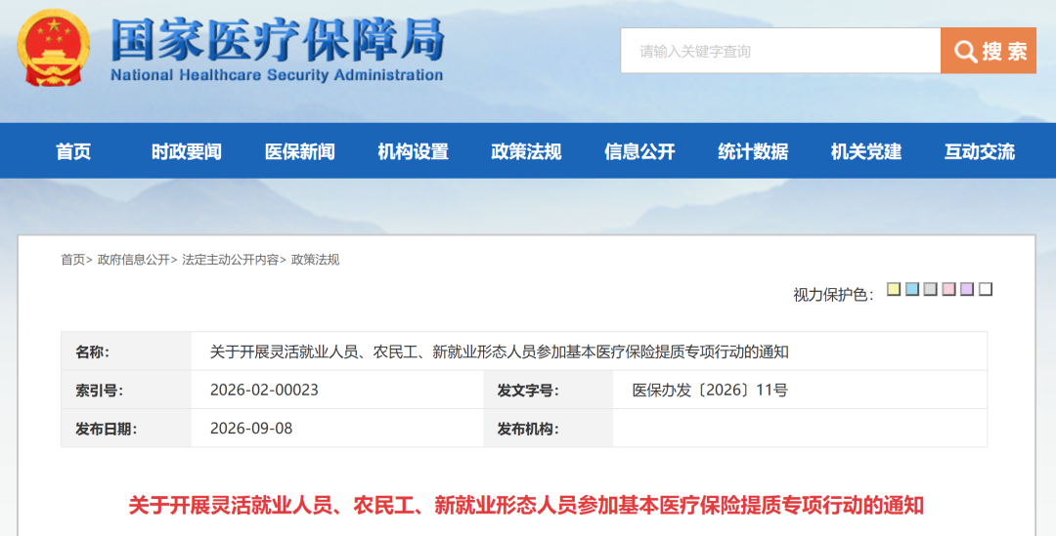Click the magnifier icon in search button
The height and width of the screenshot is (536, 1056).
[965, 51]
